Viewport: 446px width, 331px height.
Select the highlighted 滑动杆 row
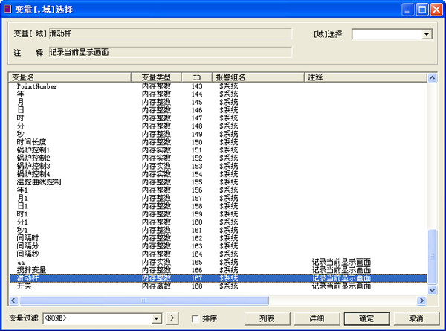pyautogui.click(x=218, y=278)
